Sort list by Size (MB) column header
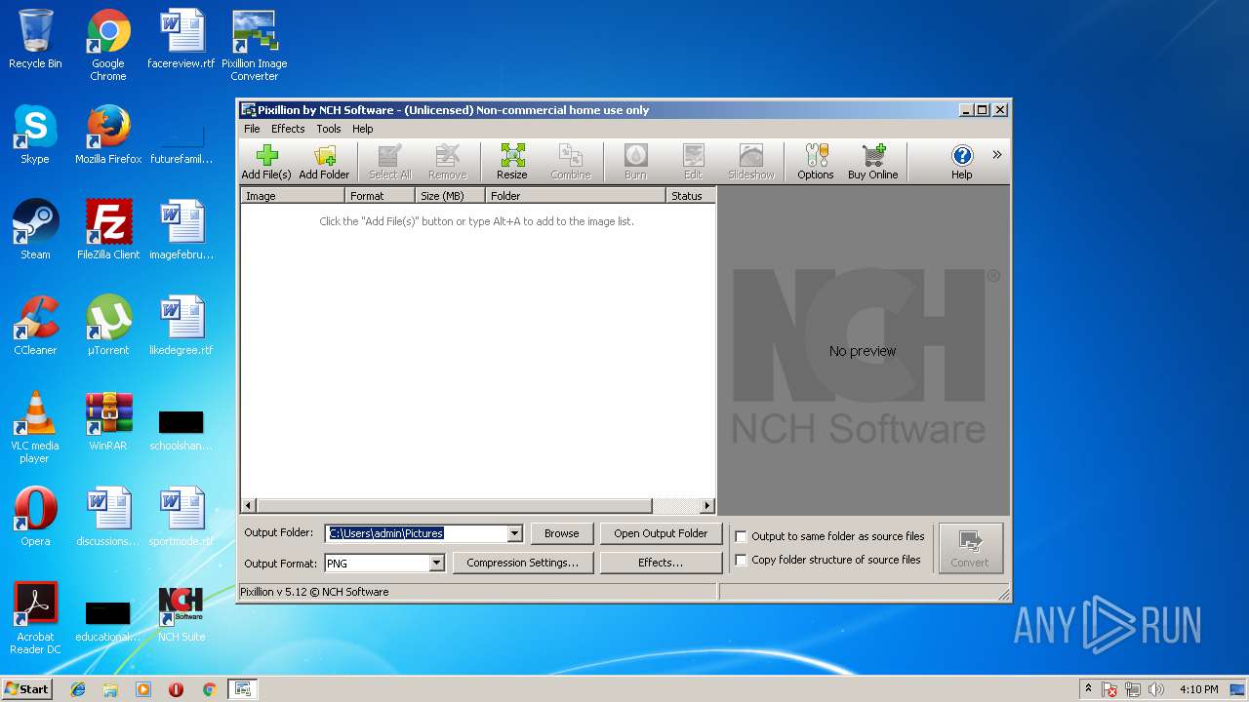Image resolution: width=1249 pixels, height=702 pixels. (x=450, y=196)
